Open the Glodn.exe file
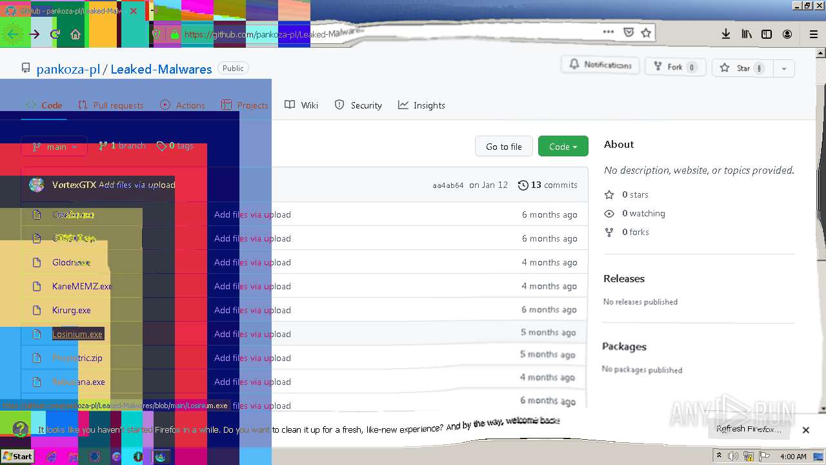This screenshot has width=826, height=465. [71, 262]
